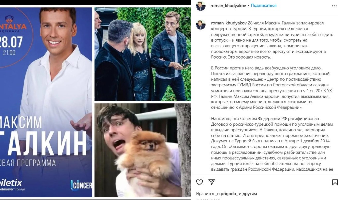Open the three-dot more options menu
Screen dimensions: 338x200
334,6
